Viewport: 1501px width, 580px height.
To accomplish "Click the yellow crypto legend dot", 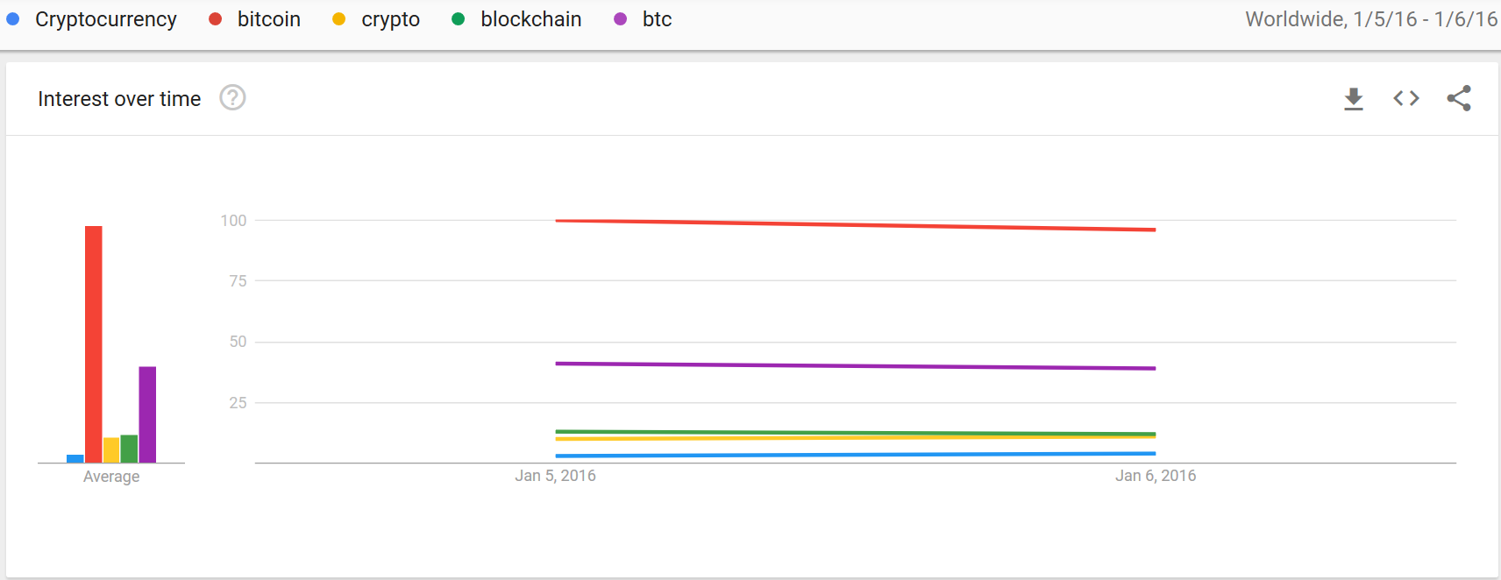I will (x=339, y=19).
